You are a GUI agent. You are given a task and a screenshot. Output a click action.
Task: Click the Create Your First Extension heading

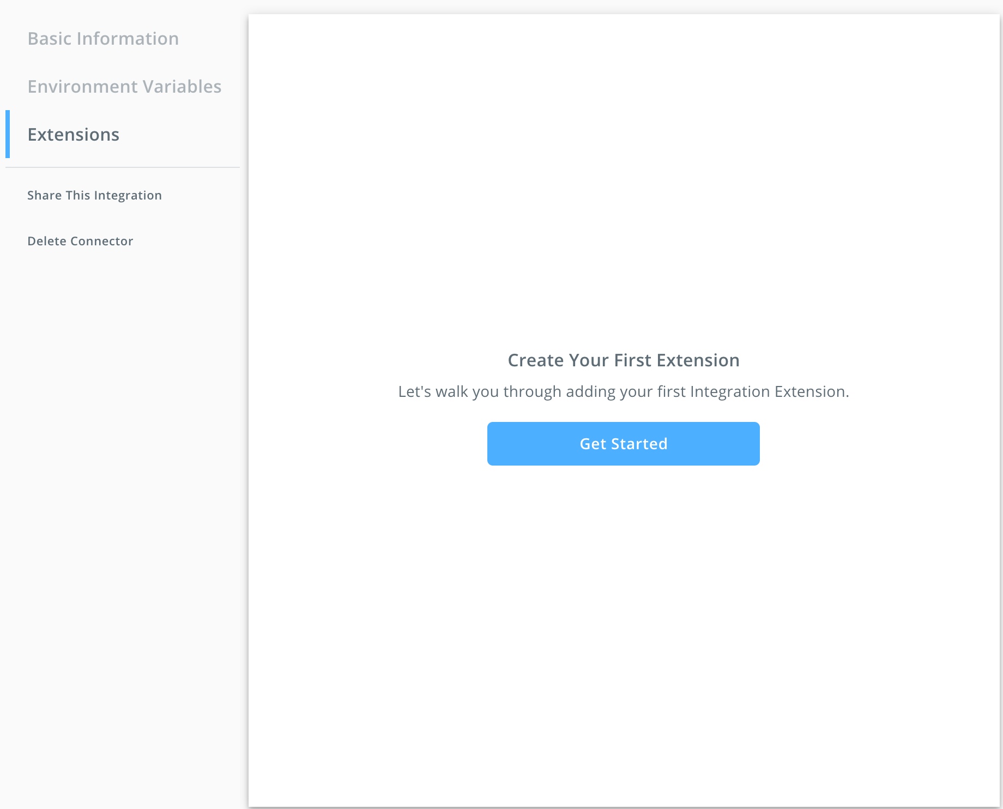624,360
